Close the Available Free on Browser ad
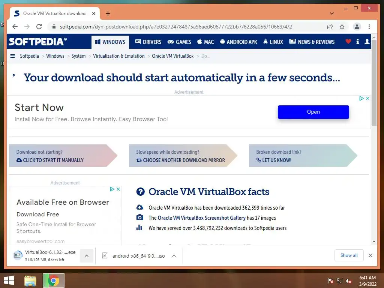Viewport: 384px width, 288px height. pyautogui.click(x=118, y=189)
